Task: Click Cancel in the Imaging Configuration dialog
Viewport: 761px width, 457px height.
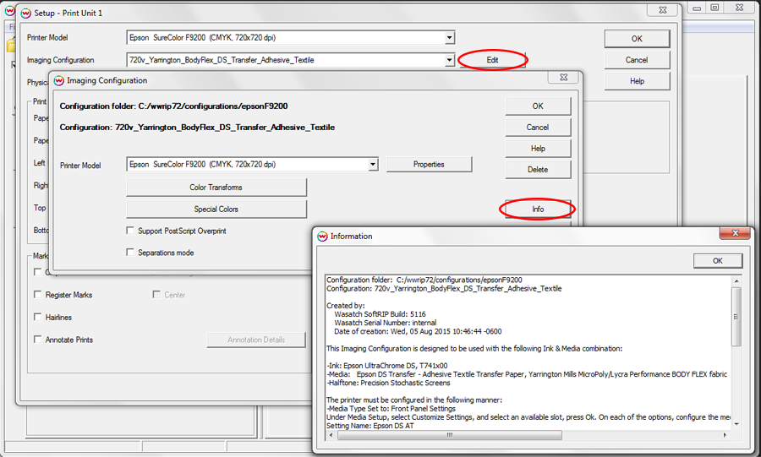Action: (x=538, y=128)
